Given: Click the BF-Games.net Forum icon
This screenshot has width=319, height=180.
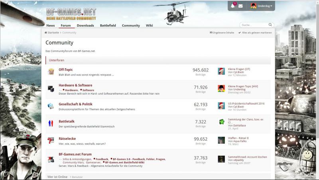Looking at the screenshot, I should [x=51, y=158].
